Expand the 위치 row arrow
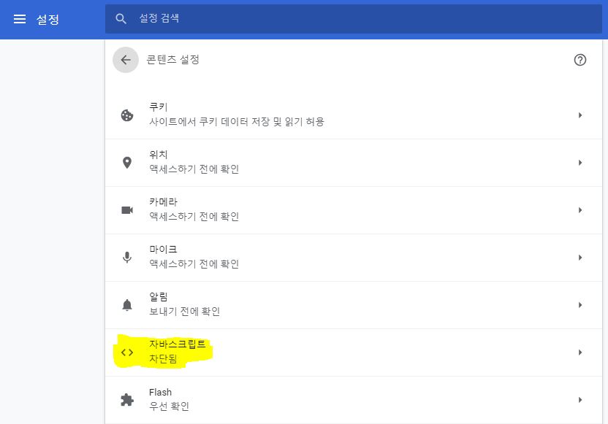The width and height of the screenshot is (608, 424). click(x=580, y=163)
